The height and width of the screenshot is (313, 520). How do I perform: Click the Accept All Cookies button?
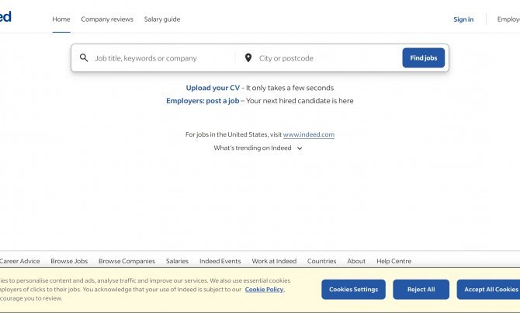pyautogui.click(x=488, y=290)
